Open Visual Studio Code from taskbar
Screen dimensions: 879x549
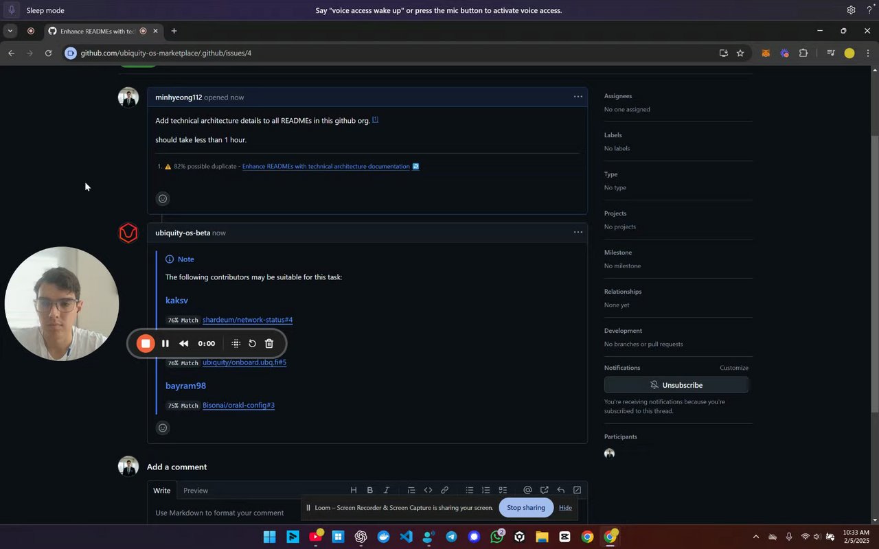[x=406, y=537]
